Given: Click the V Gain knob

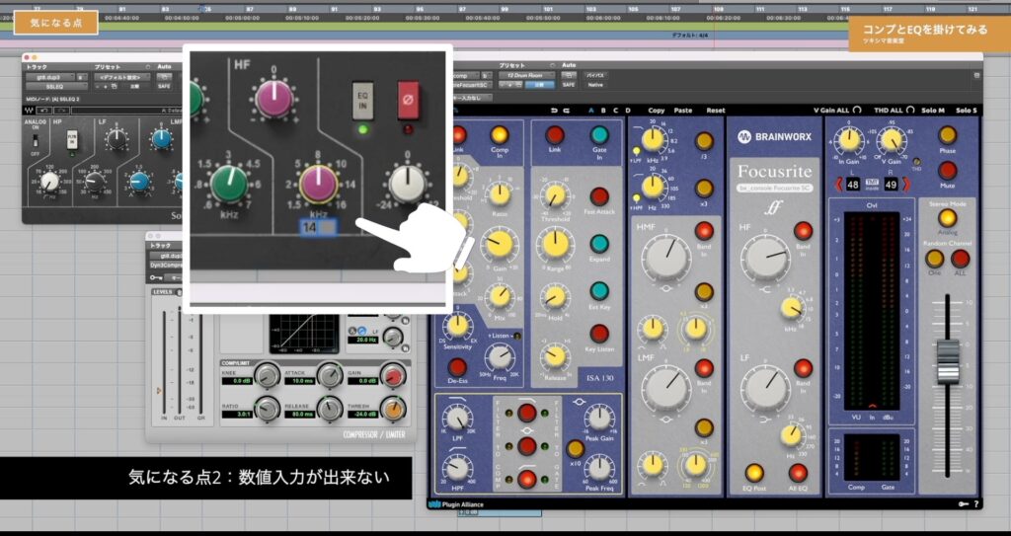Looking at the screenshot, I should tap(892, 139).
